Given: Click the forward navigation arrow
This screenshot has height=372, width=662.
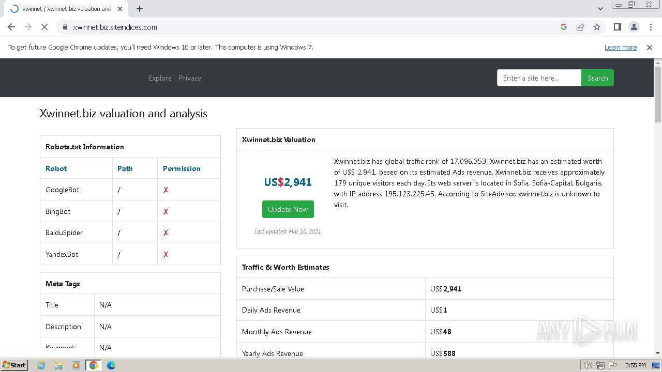Looking at the screenshot, I should [28, 27].
